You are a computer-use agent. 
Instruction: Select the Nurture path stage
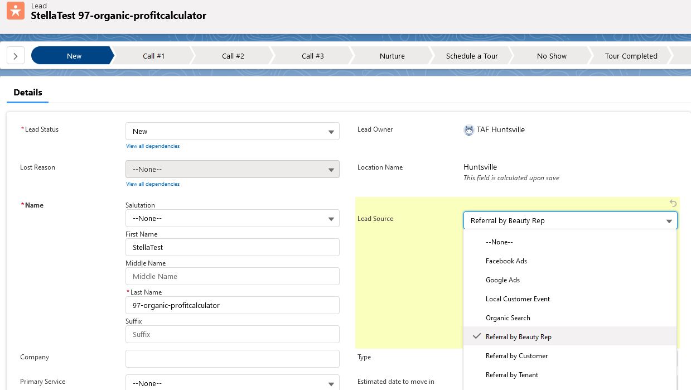(x=392, y=56)
